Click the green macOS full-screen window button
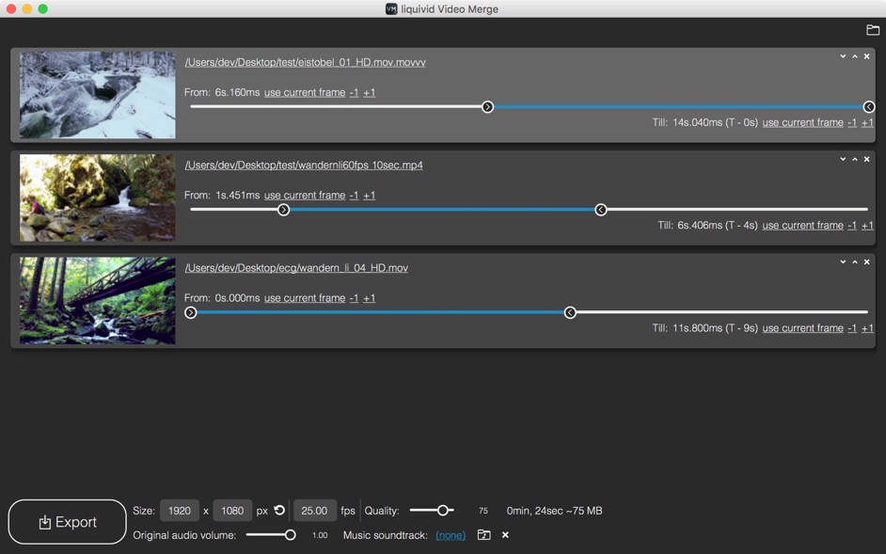 [x=43, y=9]
